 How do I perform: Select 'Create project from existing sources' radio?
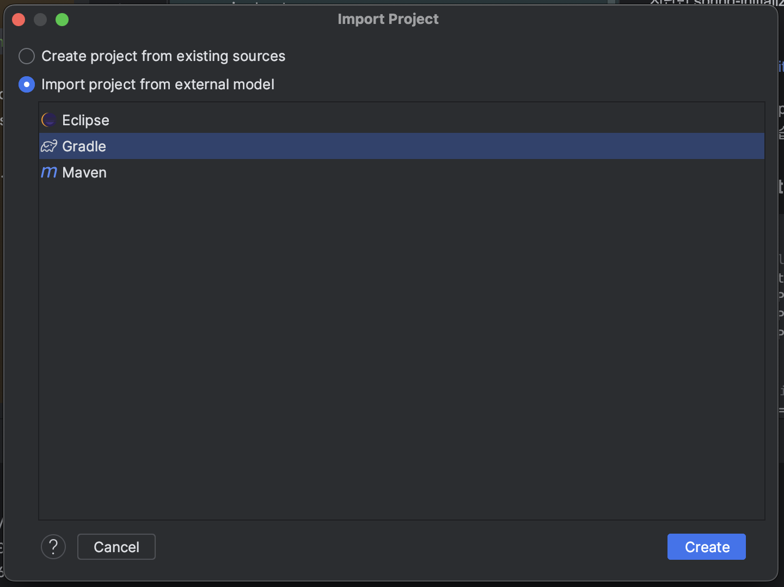[x=26, y=56]
